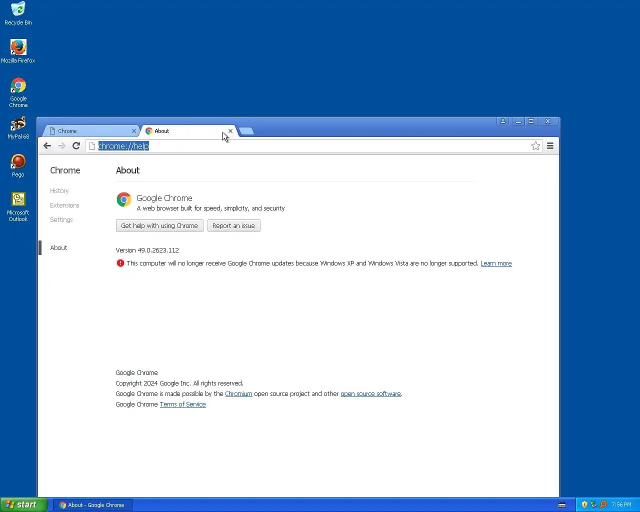The width and height of the screenshot is (640, 512).
Task: Click the red update error icon
Action: (120, 263)
